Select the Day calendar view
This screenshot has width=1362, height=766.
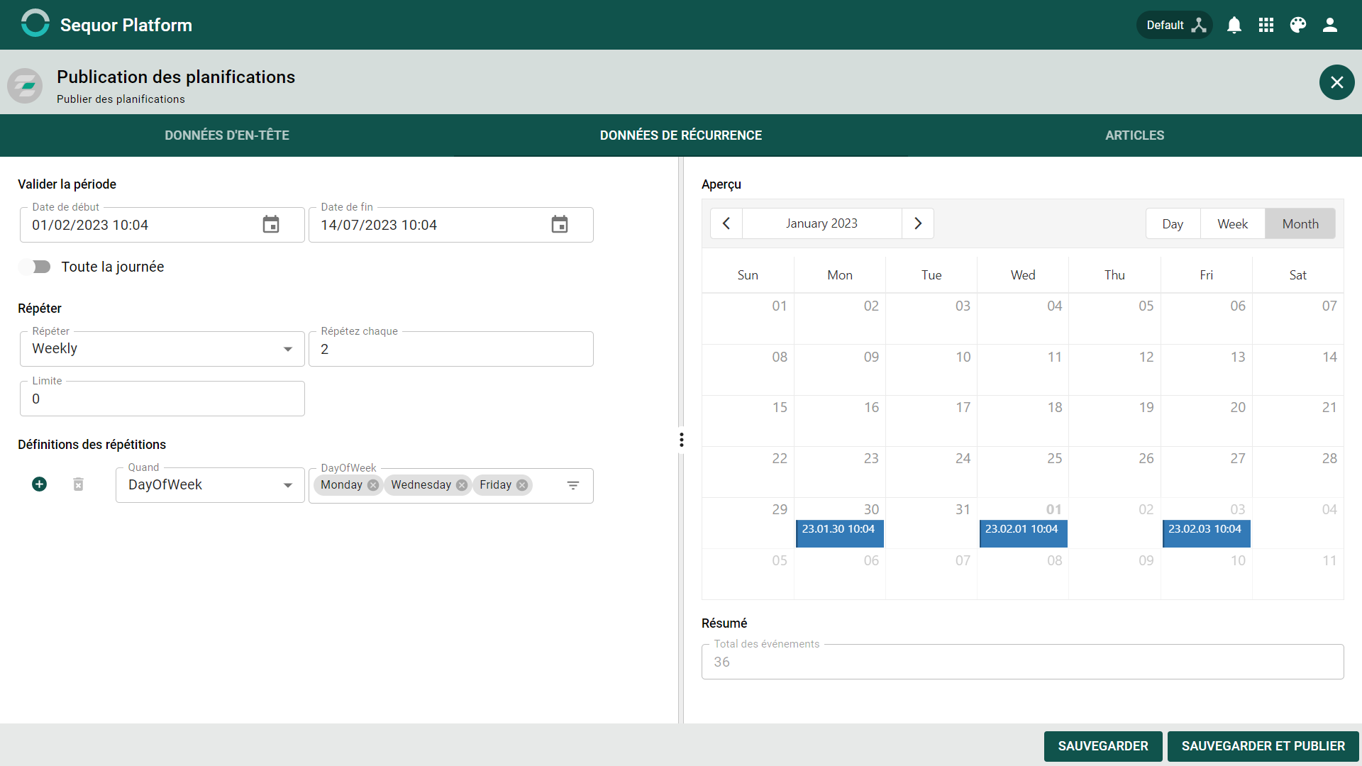1173,223
